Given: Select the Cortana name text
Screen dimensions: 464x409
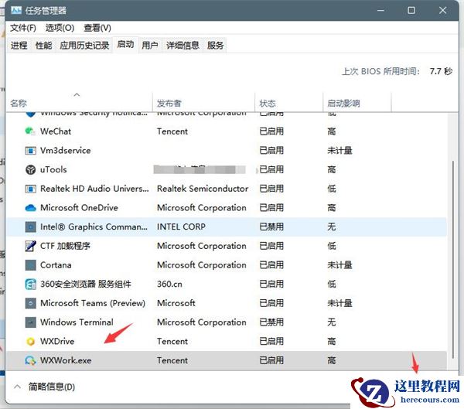Looking at the screenshot, I should coord(56,265).
